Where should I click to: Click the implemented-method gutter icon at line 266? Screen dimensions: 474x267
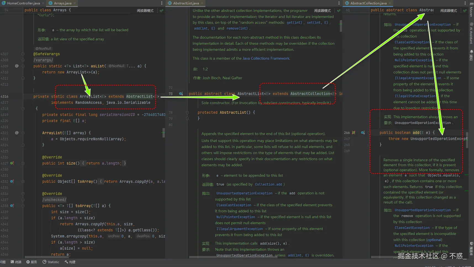(363, 133)
